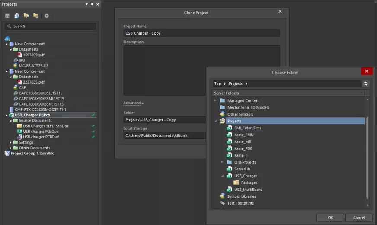377x225 pixels.
Task: Open the Projects panel dropdown arrow
Action: coord(86,4)
